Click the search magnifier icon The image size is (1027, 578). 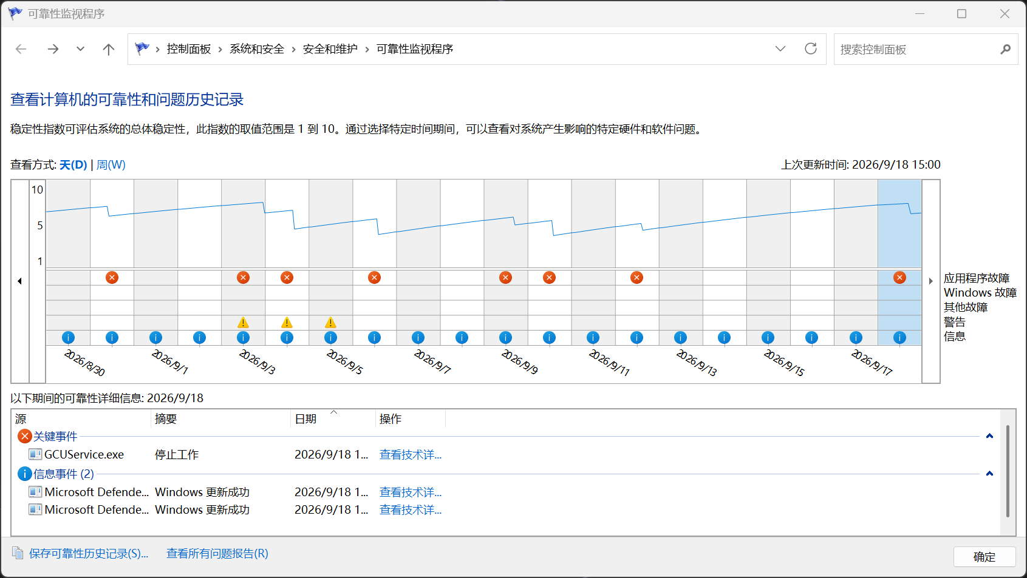(x=1005, y=49)
